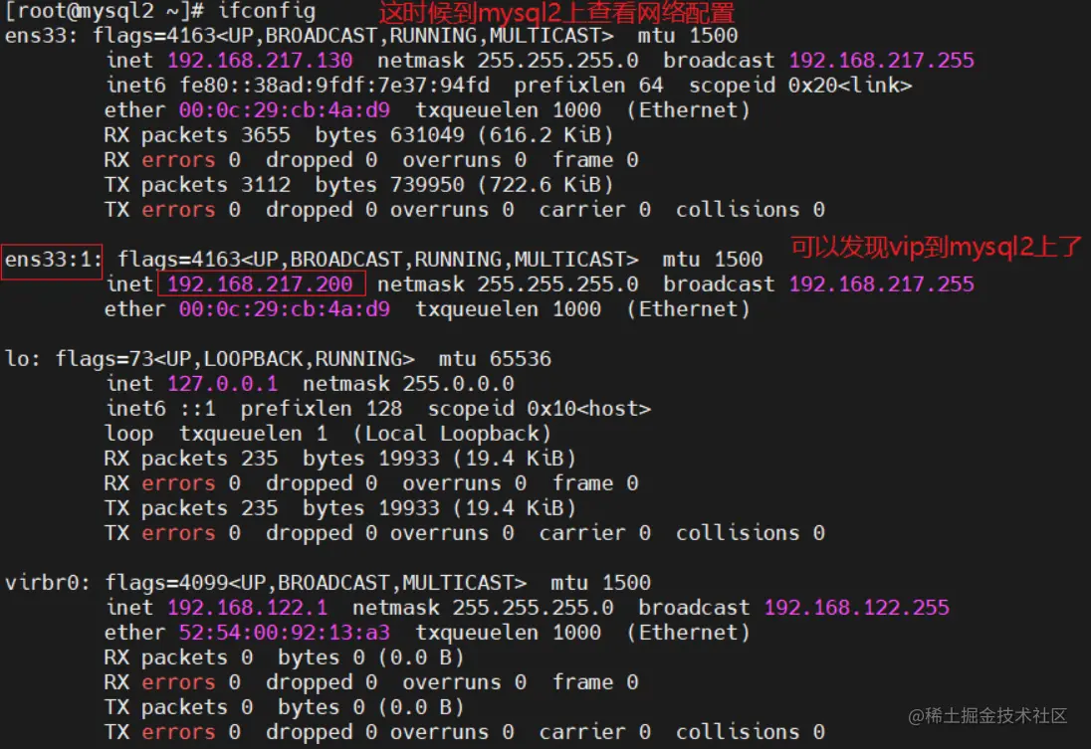Image resolution: width=1091 pixels, height=749 pixels.
Task: Click inet6 address fe80::38ad:9fdf:7e37:94fd
Action: pos(334,86)
